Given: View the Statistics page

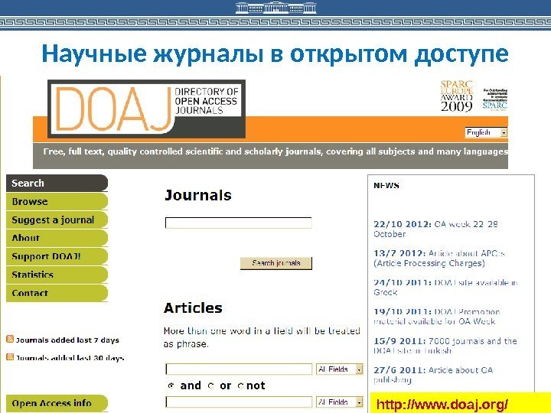Looking at the screenshot, I should click(57, 275).
